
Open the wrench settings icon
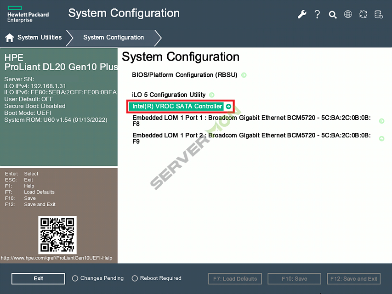pyautogui.click(x=302, y=14)
